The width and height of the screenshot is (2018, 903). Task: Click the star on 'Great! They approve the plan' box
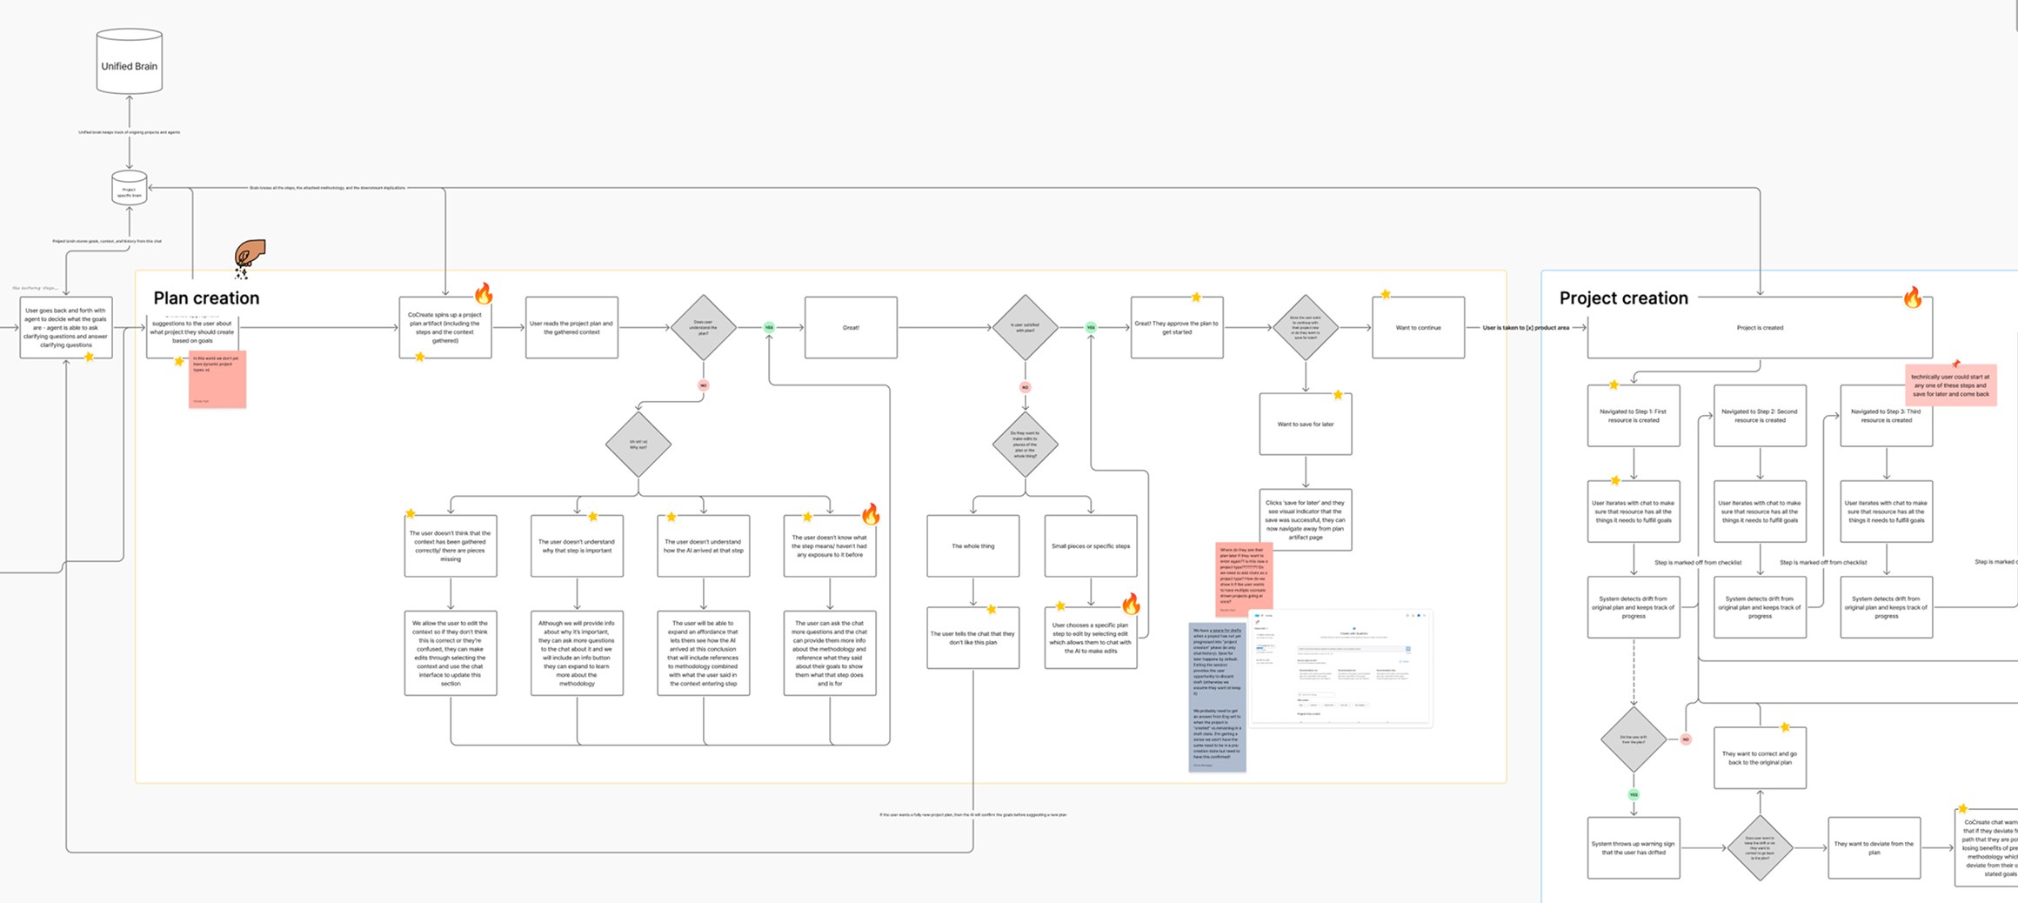coord(1196,298)
